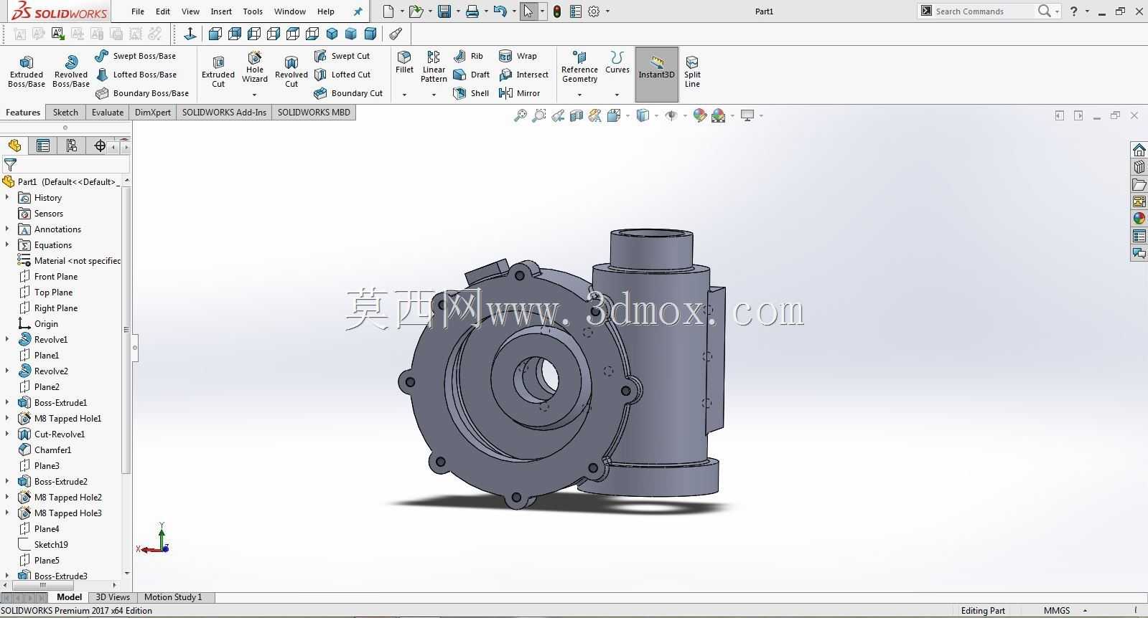Open the Insert menu
Screen dimensions: 1148x618
(x=221, y=11)
